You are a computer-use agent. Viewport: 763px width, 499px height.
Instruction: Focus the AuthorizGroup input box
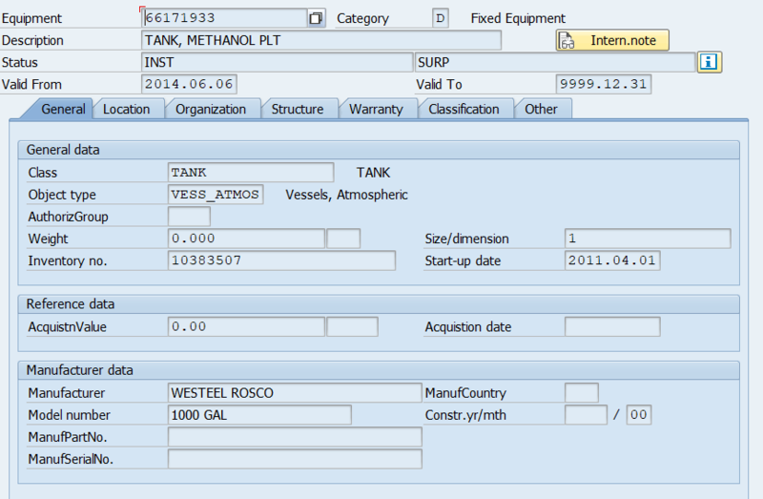(189, 217)
